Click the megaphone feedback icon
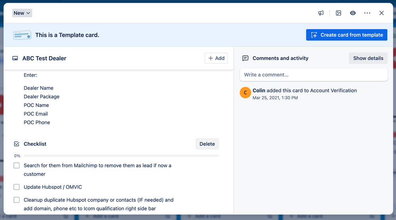Image resolution: width=396 pixels, height=220 pixels. 321,13
